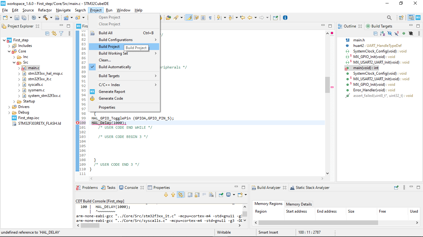Click Hide Fields icon in Outline panel

[390, 34]
